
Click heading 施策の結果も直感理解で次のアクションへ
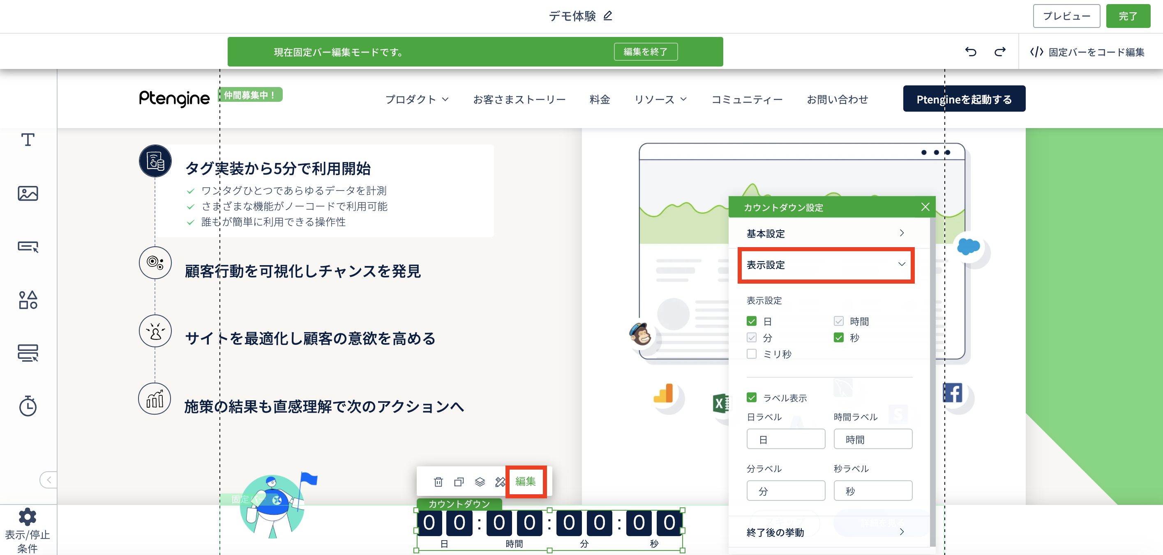click(x=324, y=406)
